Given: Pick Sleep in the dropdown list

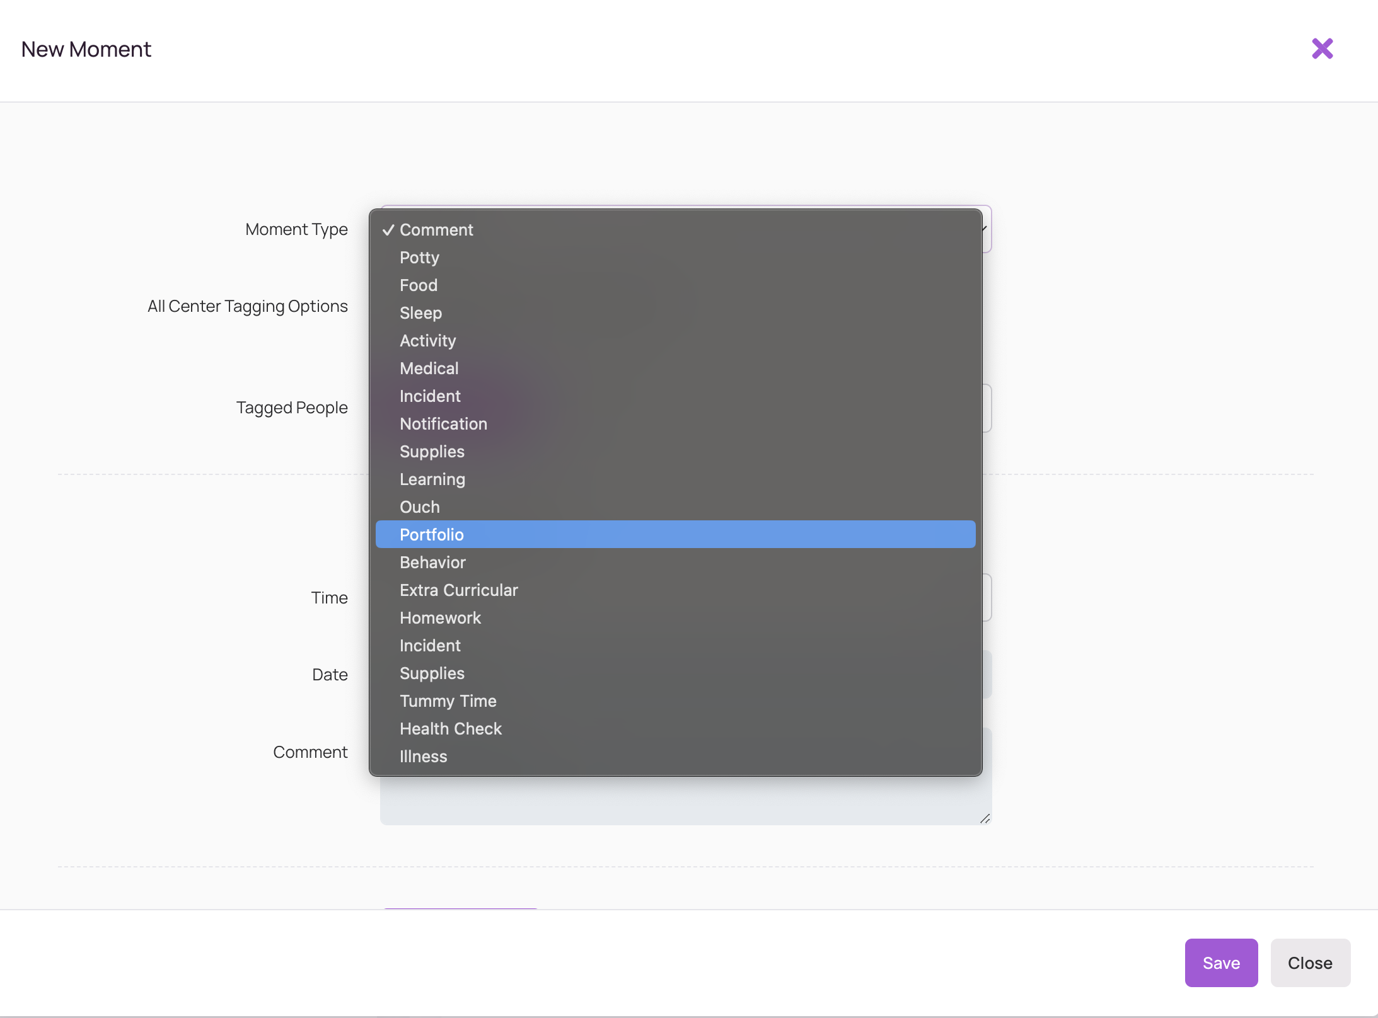Looking at the screenshot, I should [x=420, y=313].
